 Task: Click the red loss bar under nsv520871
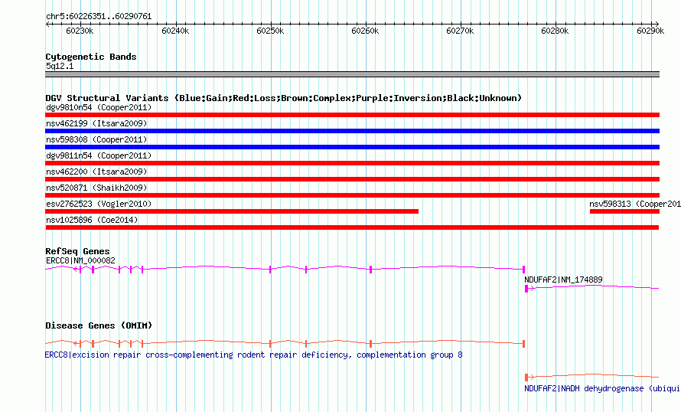click(352, 195)
